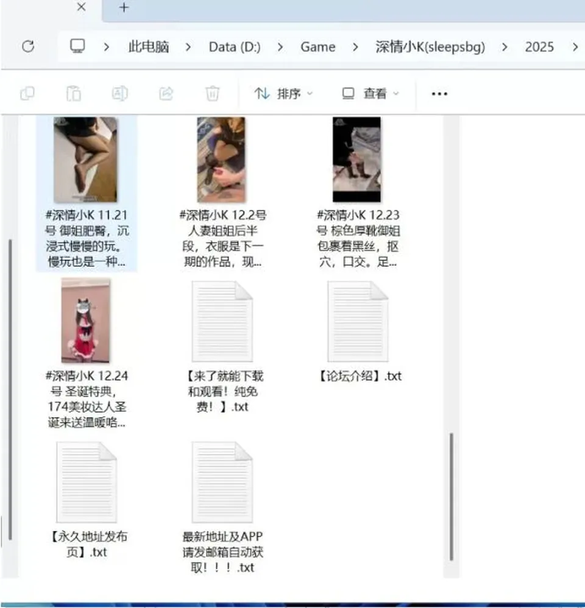Click the left navigation pane scrollbar

[x=10, y=390]
